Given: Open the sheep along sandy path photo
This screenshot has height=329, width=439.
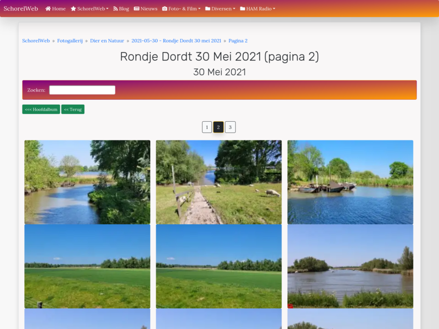Looking at the screenshot, I should click(x=218, y=182).
